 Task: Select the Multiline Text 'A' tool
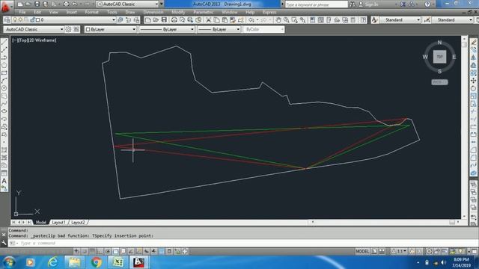pyautogui.click(x=4, y=181)
